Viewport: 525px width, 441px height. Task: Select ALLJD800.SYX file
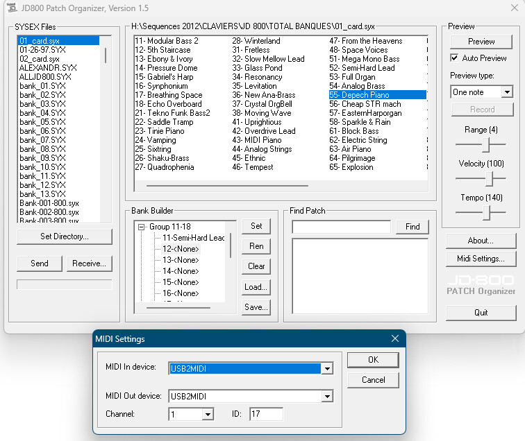pos(45,77)
